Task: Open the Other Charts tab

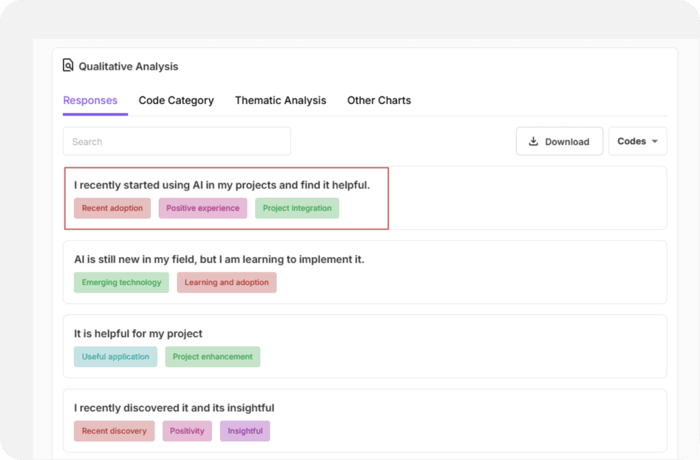Action: pyautogui.click(x=379, y=100)
